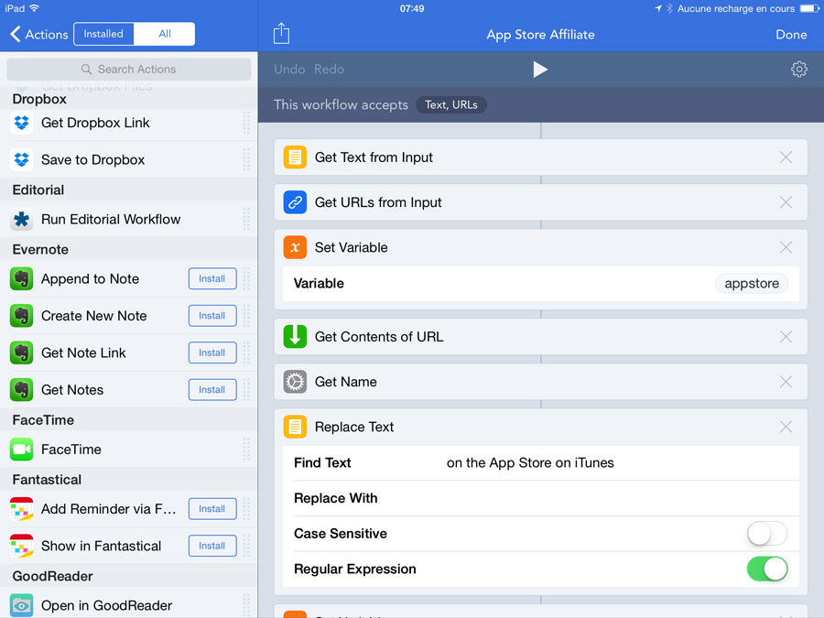Grab the FaceTime action drag handle
824x618 pixels.
tap(246, 450)
